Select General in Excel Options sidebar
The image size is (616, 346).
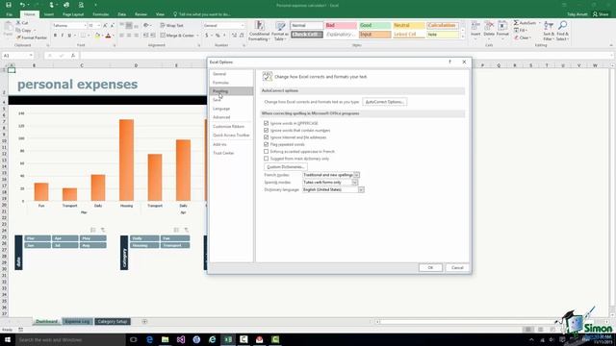click(x=219, y=74)
